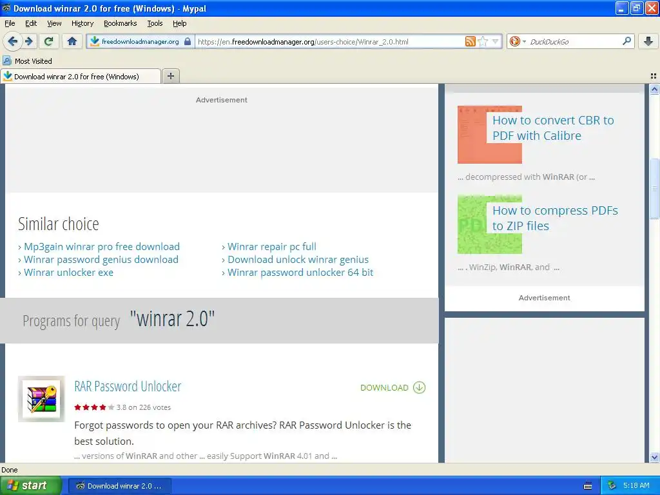Open How to convert CBR to PDF article
Screen dimensions: 660x495
(553, 128)
